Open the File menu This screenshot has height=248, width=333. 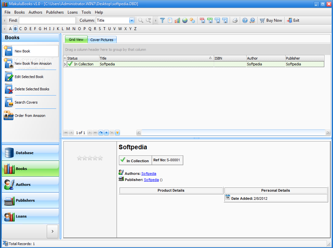click(x=7, y=12)
